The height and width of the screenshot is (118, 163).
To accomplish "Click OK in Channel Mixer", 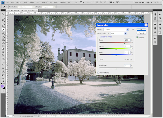I will coord(141,29).
